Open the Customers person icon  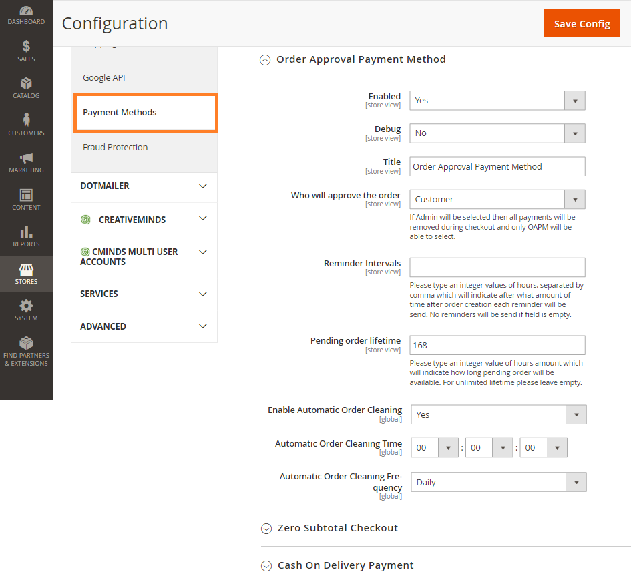(x=26, y=120)
